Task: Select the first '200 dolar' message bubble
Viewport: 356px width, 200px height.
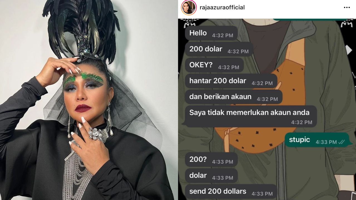Action: pyautogui.click(x=219, y=49)
